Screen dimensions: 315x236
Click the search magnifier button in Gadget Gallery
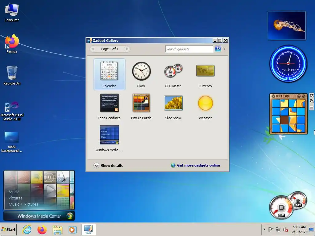click(x=218, y=49)
